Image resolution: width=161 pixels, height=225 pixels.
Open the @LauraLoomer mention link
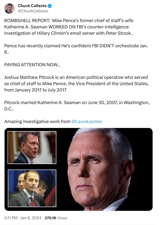87,121
